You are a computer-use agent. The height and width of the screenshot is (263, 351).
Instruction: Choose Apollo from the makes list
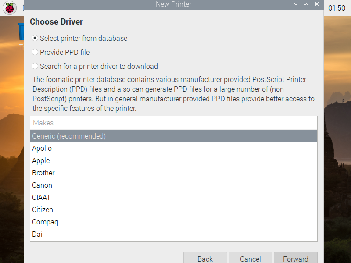tap(174, 148)
